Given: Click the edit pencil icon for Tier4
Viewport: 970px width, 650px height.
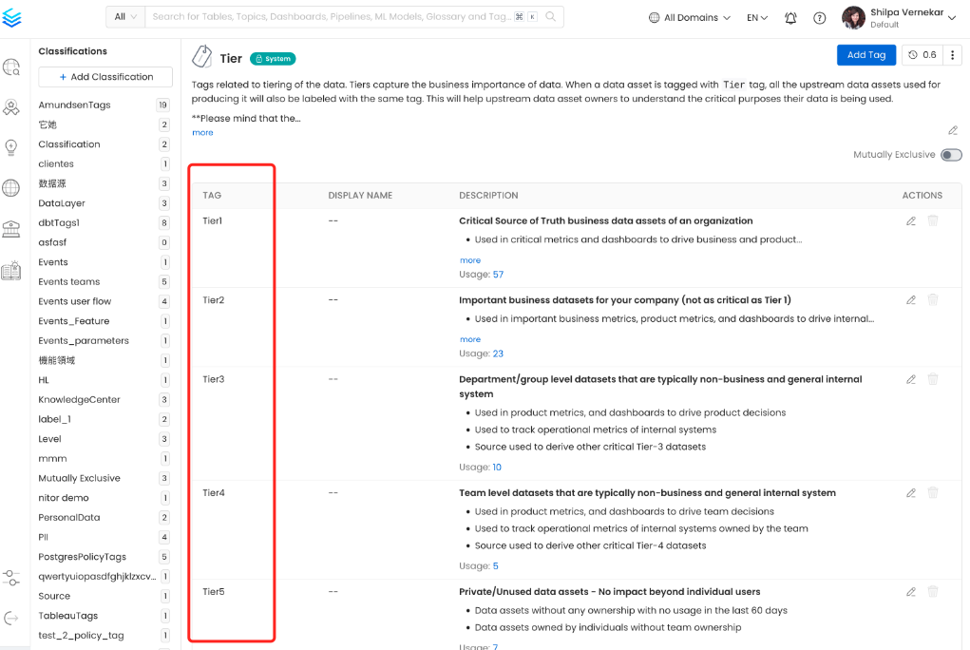Looking at the screenshot, I should pyautogui.click(x=911, y=492).
